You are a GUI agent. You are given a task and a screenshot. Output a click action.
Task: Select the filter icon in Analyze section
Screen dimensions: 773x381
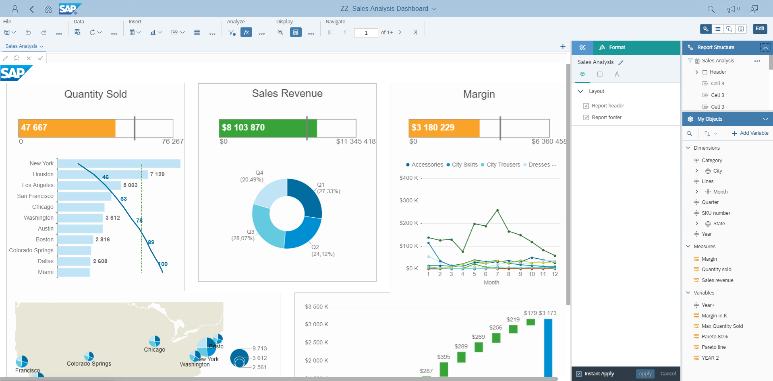pyautogui.click(x=232, y=33)
